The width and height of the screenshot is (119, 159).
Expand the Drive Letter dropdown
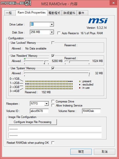[x=52, y=24]
